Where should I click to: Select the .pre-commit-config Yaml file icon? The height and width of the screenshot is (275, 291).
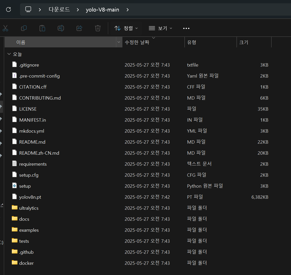click(x=14, y=75)
